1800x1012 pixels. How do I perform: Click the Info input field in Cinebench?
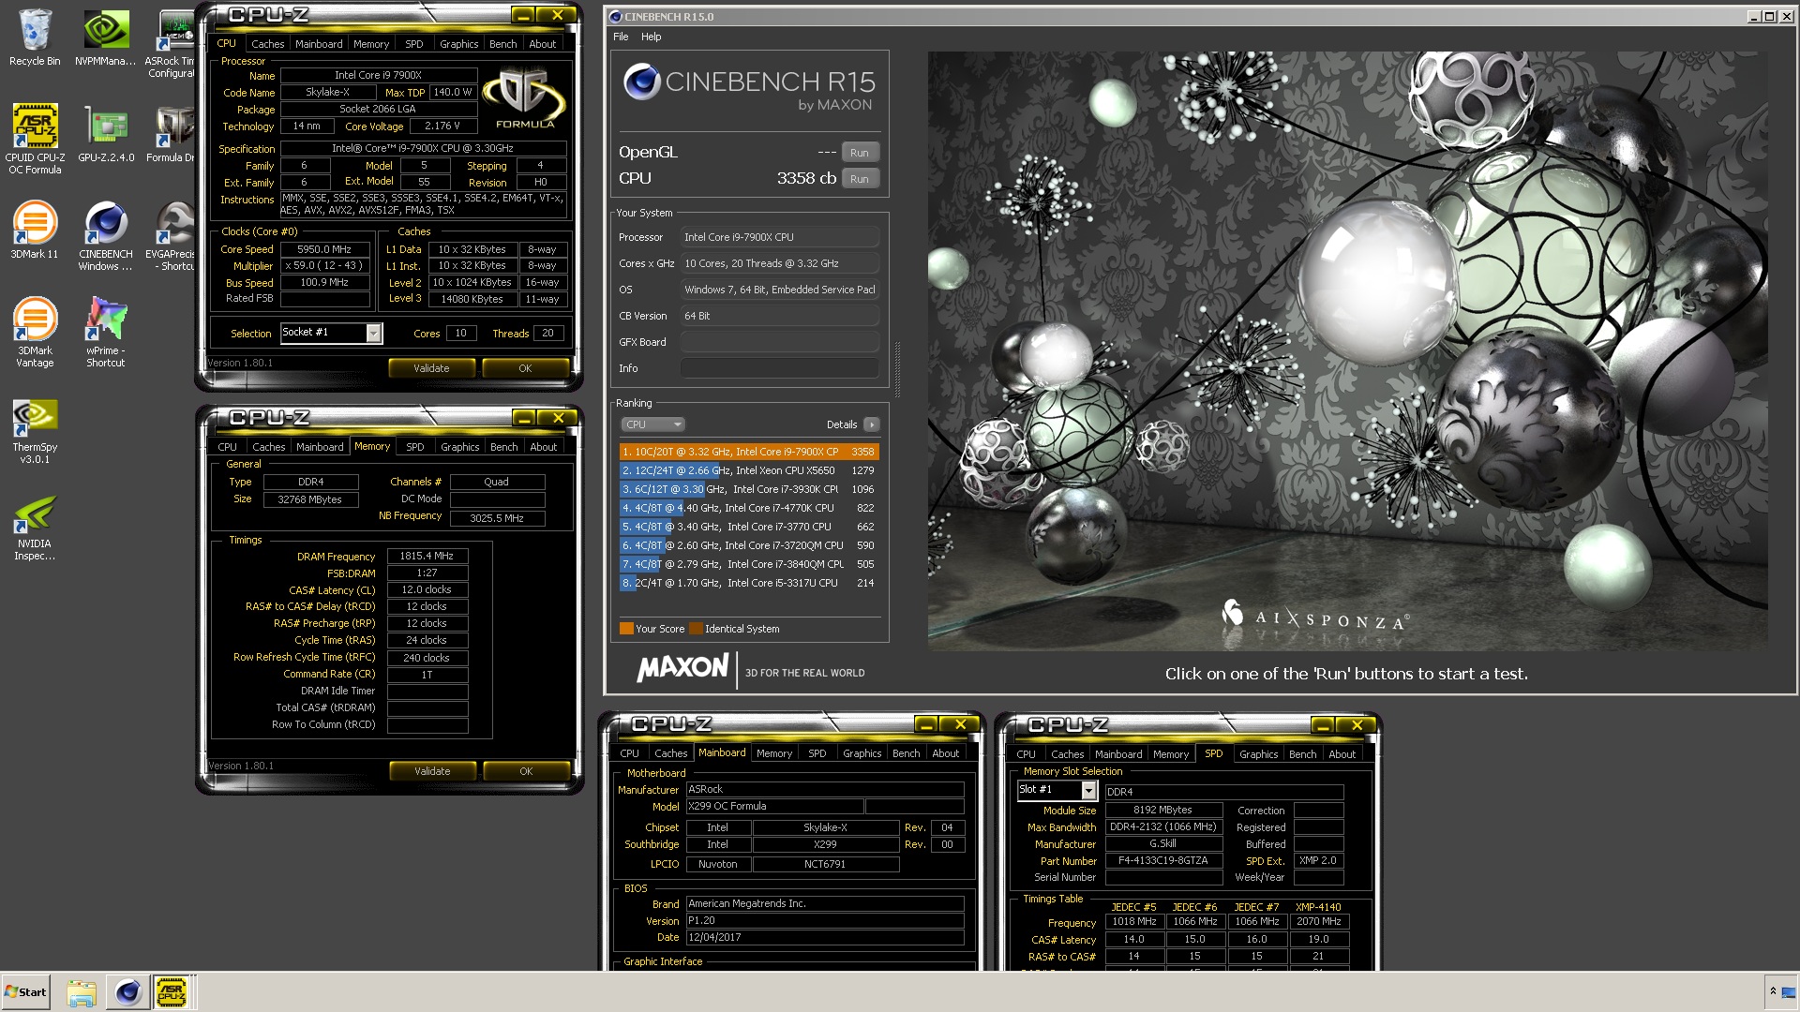pos(780,368)
